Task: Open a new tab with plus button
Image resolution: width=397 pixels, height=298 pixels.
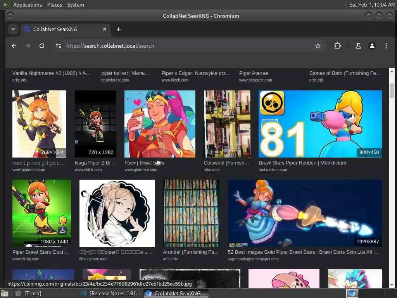Action: pyautogui.click(x=119, y=29)
